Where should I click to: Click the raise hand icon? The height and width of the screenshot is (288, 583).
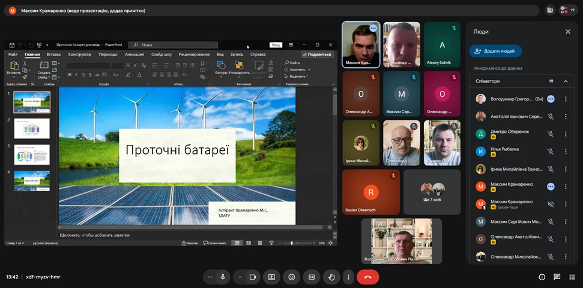pos(331,277)
